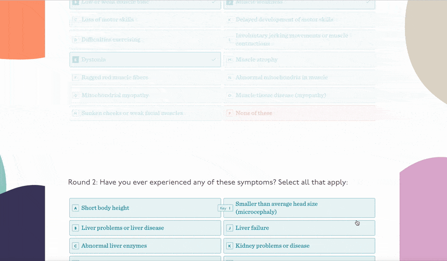Deselect the checked Dystonia option
Screen dimensions: 447x261
click(145, 59)
